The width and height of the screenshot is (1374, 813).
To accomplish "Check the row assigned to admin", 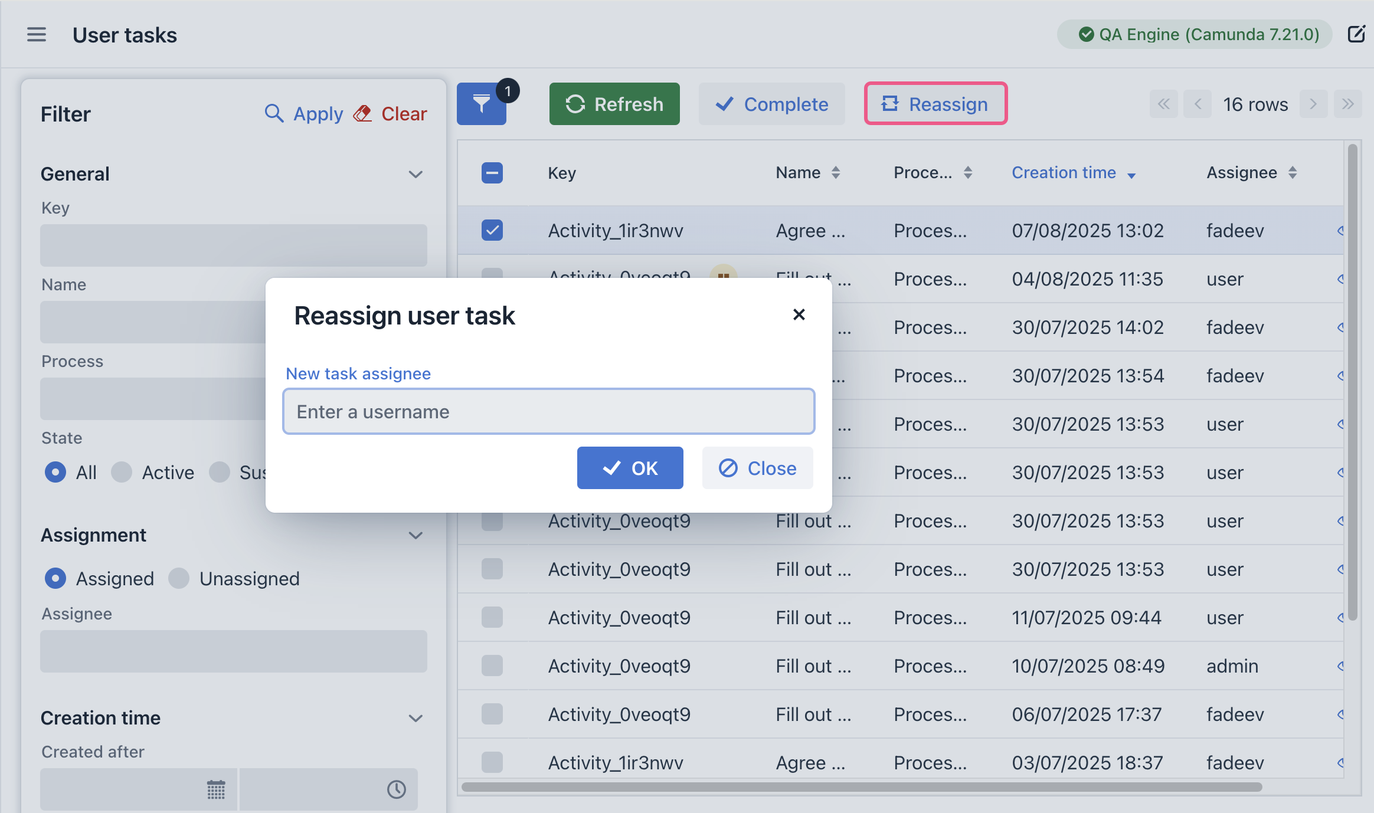I will 492,666.
